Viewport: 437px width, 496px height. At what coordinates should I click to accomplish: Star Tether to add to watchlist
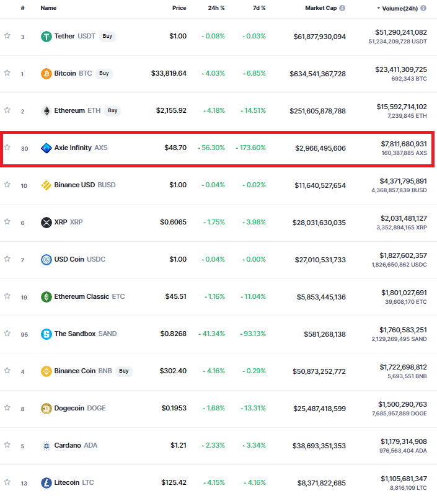click(x=7, y=35)
